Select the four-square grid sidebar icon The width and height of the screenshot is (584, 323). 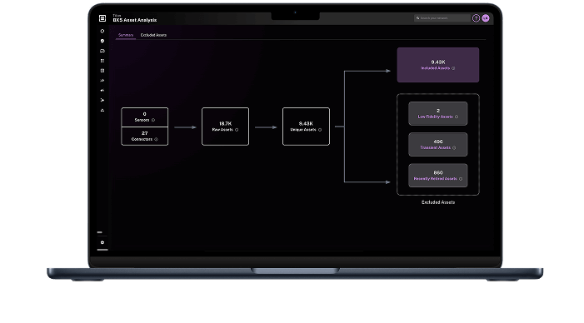pyautogui.click(x=102, y=61)
